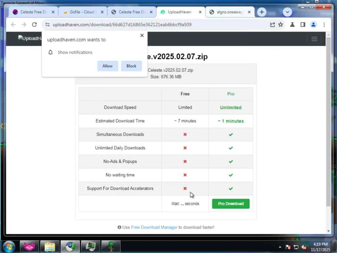Close the Gofile tab
Viewport: 337px width, 253px height.
point(102,12)
